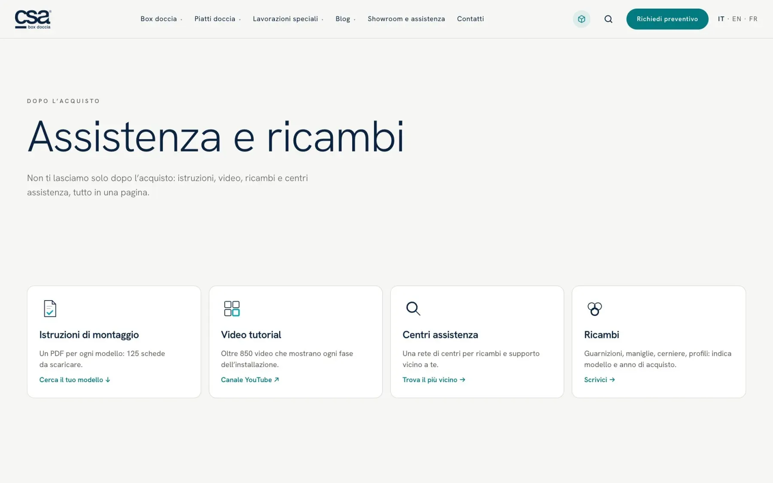This screenshot has height=483, width=773.
Task: Click the Ricambi card heading
Action: 601,335
